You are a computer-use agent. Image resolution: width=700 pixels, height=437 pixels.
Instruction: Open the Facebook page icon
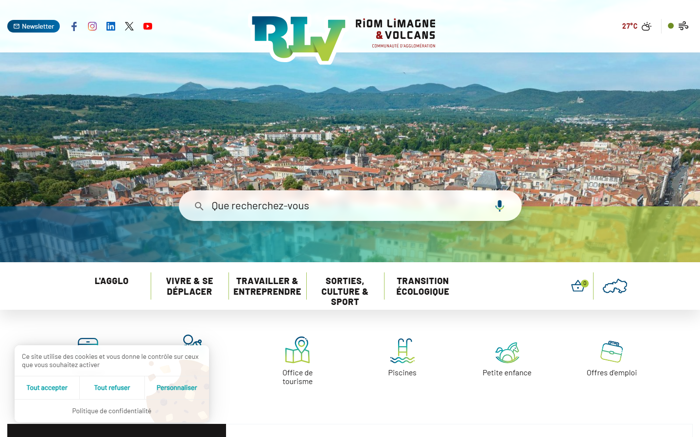click(74, 26)
